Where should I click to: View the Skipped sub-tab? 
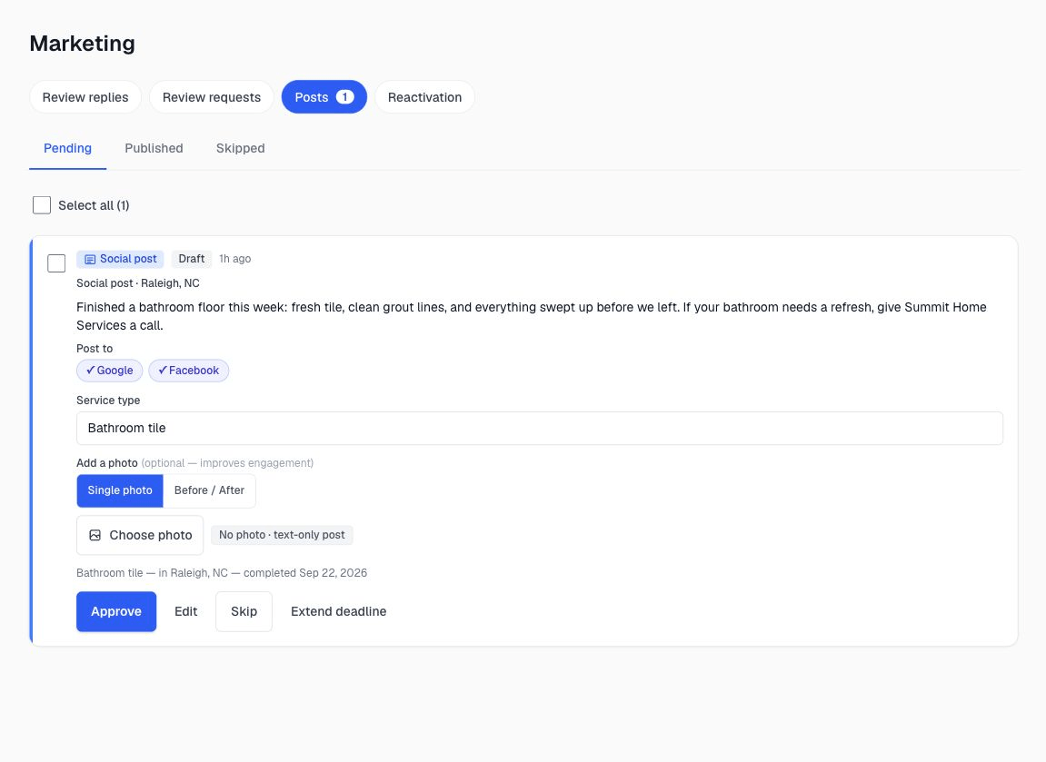pyautogui.click(x=240, y=149)
